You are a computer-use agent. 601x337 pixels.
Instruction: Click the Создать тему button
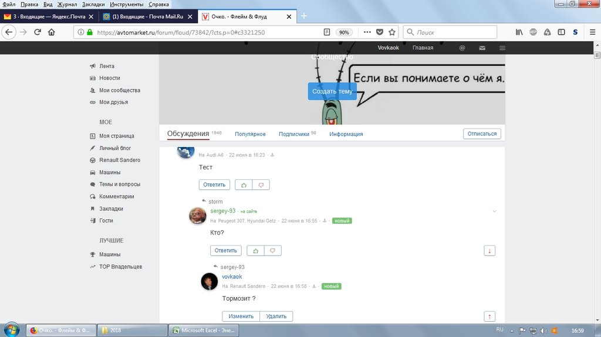[332, 91]
